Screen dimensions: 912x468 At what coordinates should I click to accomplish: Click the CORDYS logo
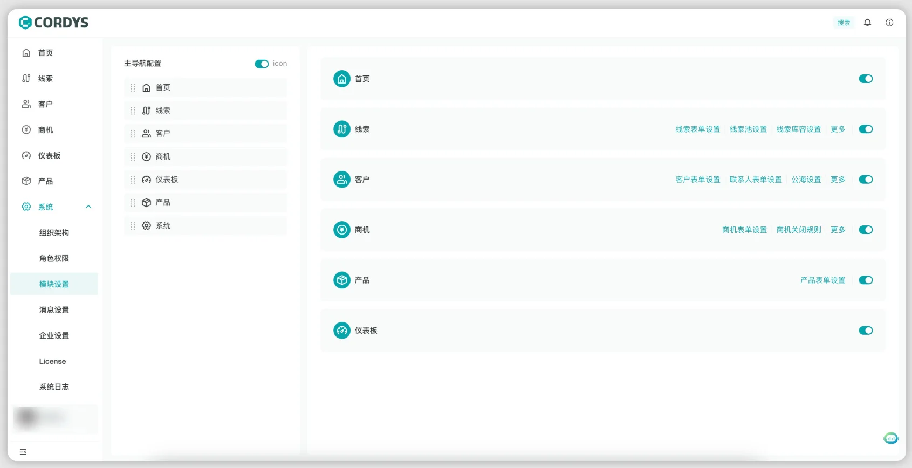click(x=53, y=23)
